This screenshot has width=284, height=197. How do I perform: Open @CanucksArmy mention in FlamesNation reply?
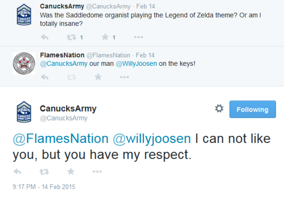pyautogui.click(x=64, y=63)
